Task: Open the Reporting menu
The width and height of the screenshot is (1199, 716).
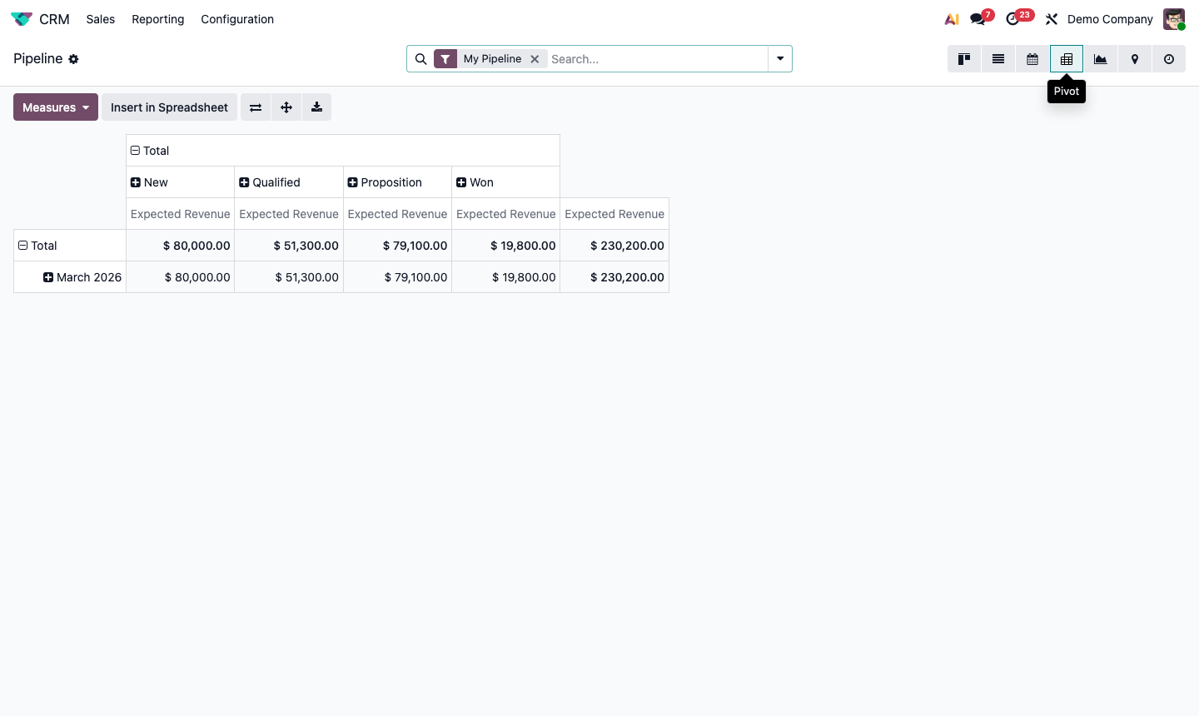Action: click(157, 19)
